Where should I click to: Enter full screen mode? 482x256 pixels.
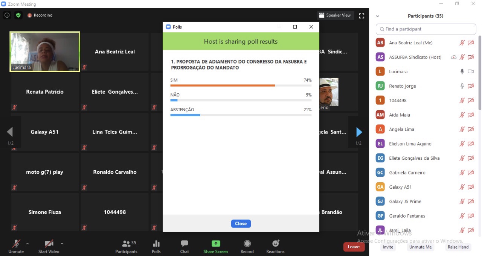361,15
